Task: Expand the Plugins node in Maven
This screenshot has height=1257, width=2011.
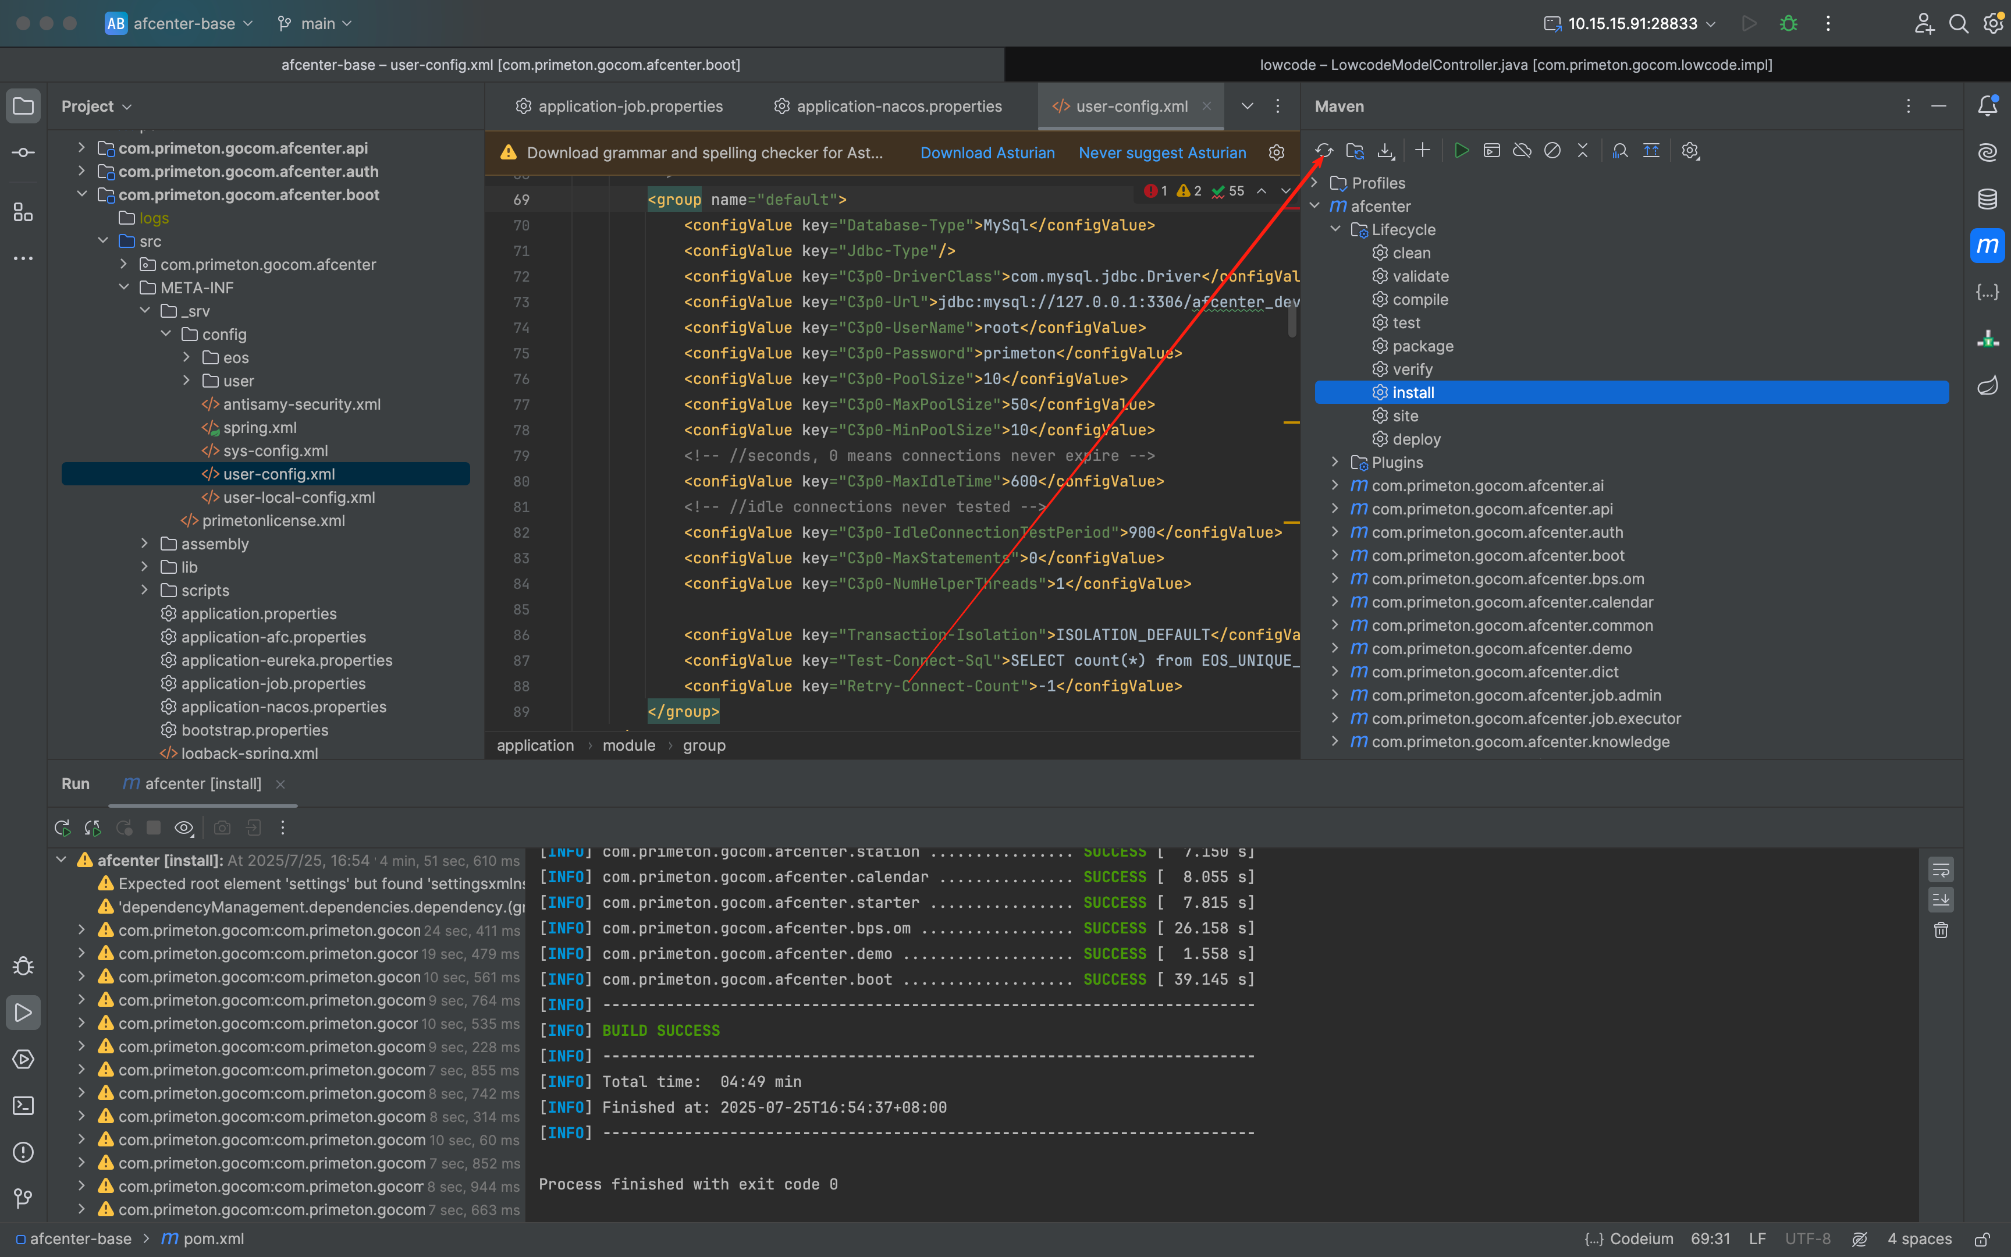Action: [1335, 462]
